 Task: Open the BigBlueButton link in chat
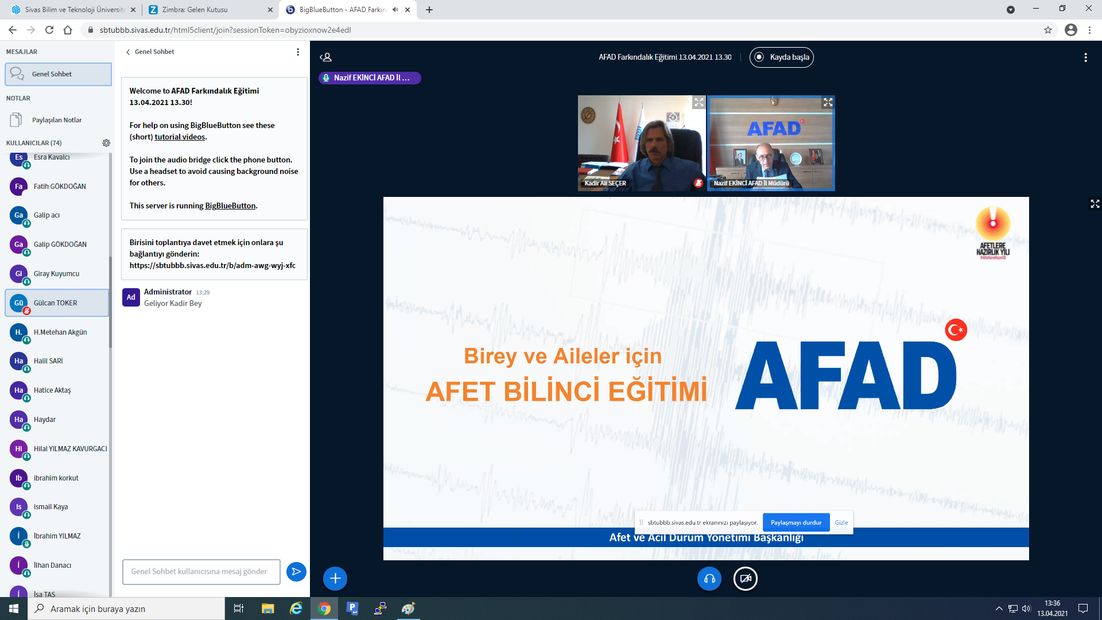click(x=230, y=206)
